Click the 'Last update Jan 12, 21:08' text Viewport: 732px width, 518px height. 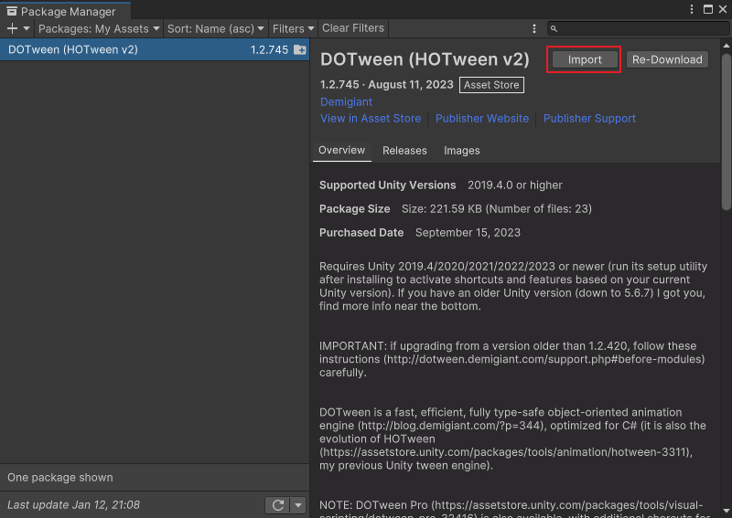(x=74, y=505)
